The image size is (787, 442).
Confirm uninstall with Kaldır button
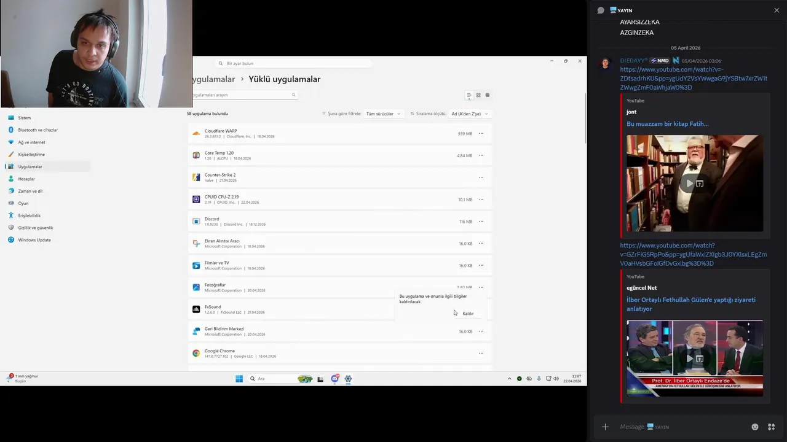pos(468,314)
